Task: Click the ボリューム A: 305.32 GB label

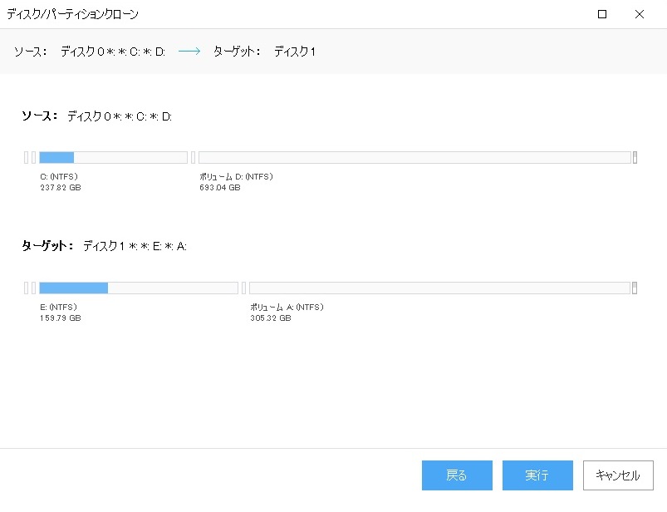Action: click(287, 313)
